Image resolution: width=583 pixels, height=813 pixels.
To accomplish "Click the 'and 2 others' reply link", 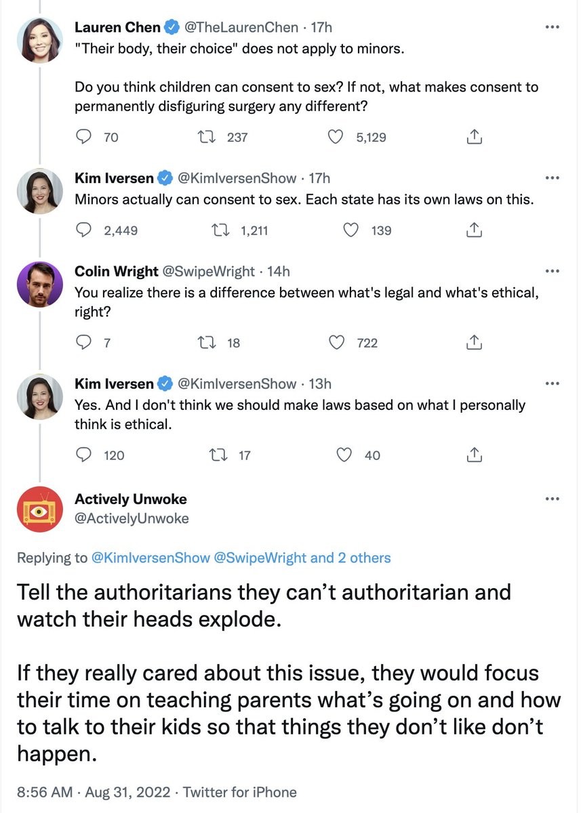I will pos(350,558).
